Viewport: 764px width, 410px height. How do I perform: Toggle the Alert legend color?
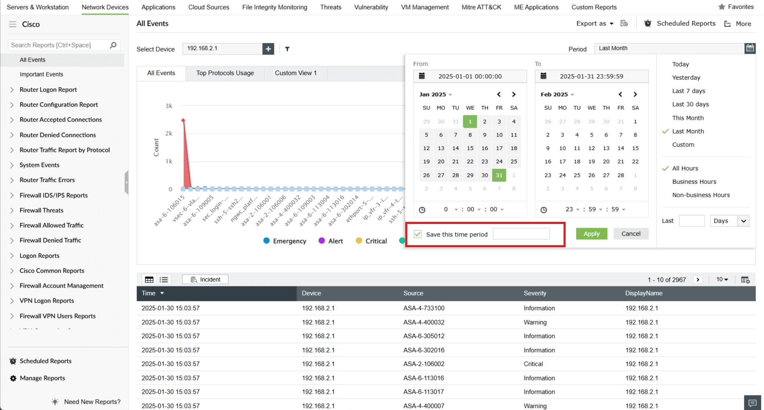point(322,241)
